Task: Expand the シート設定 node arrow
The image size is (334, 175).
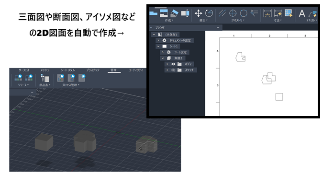Action: (163, 52)
